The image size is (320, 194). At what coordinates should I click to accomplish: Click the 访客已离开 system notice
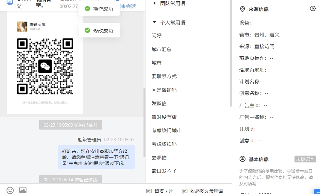pyautogui.click(x=71, y=125)
